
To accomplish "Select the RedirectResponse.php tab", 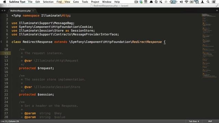I will pos(21,11).
